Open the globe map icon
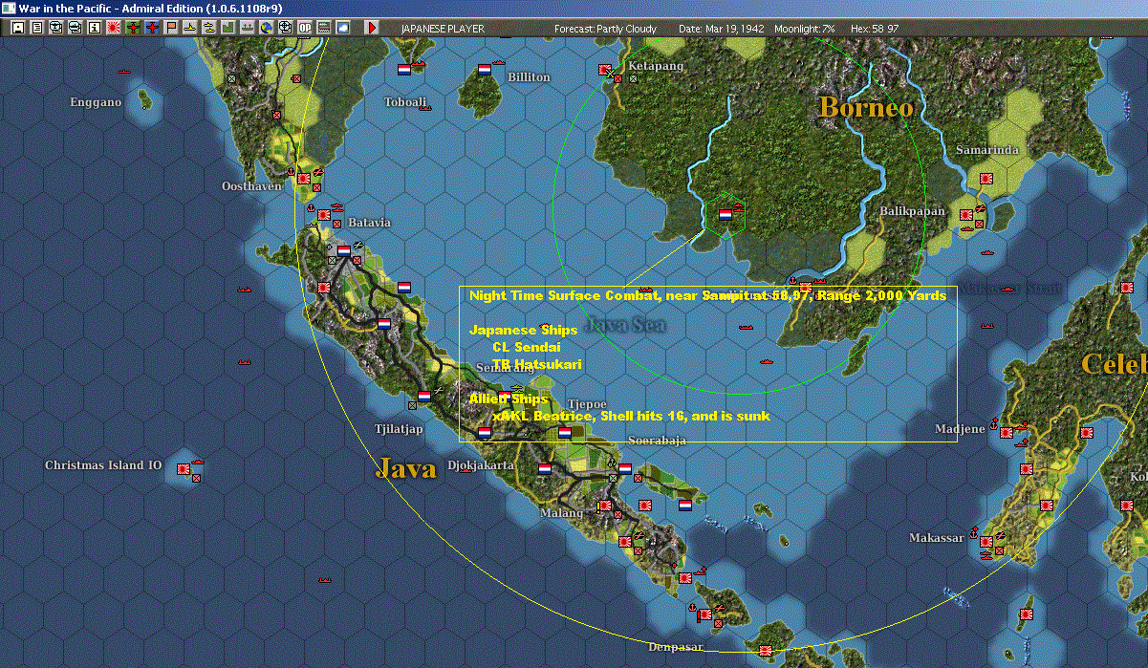This screenshot has width=1148, height=668. point(266,28)
